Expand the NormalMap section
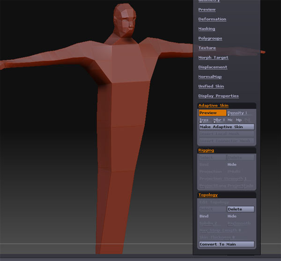Image resolution: width=281 pixels, height=261 pixels. click(x=210, y=77)
